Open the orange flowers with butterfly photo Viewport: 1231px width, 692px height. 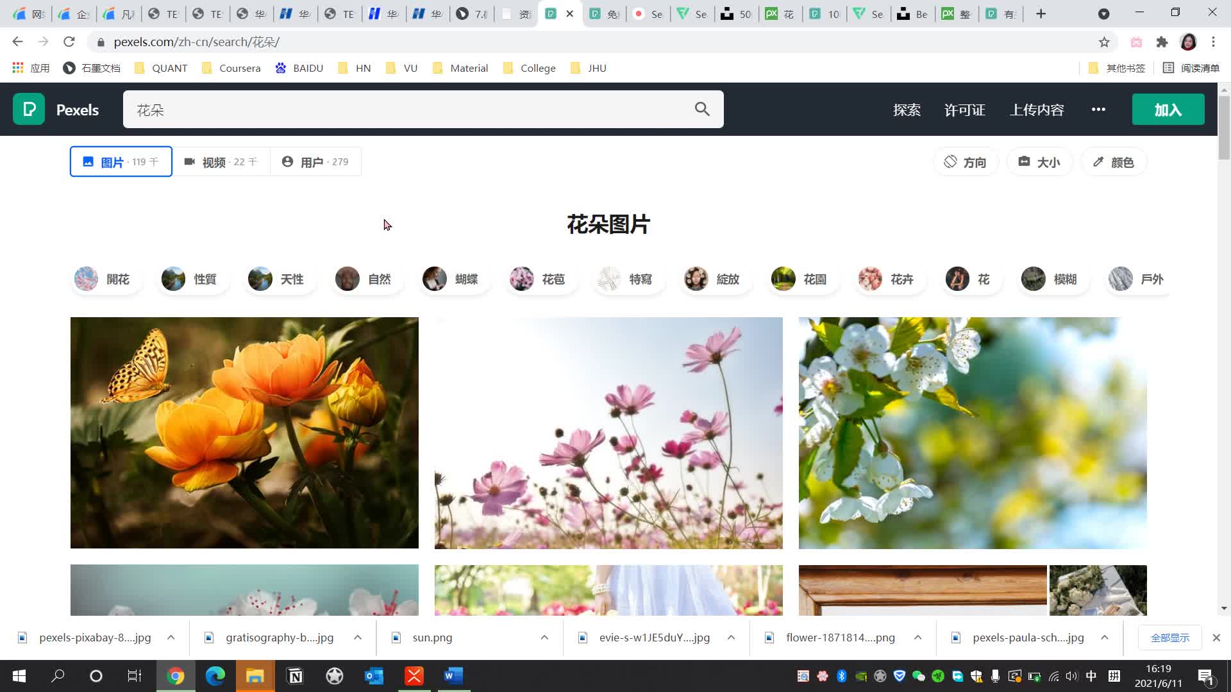244,432
